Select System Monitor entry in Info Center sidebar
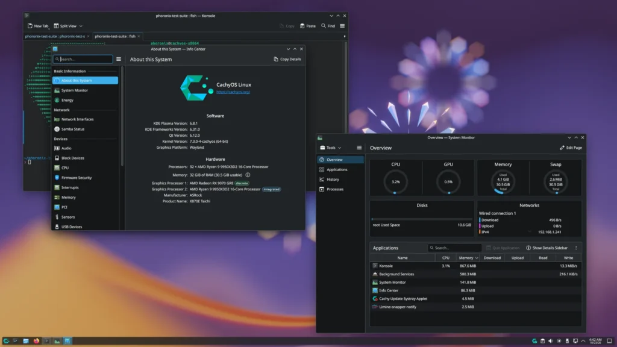617x347 pixels. point(85,90)
